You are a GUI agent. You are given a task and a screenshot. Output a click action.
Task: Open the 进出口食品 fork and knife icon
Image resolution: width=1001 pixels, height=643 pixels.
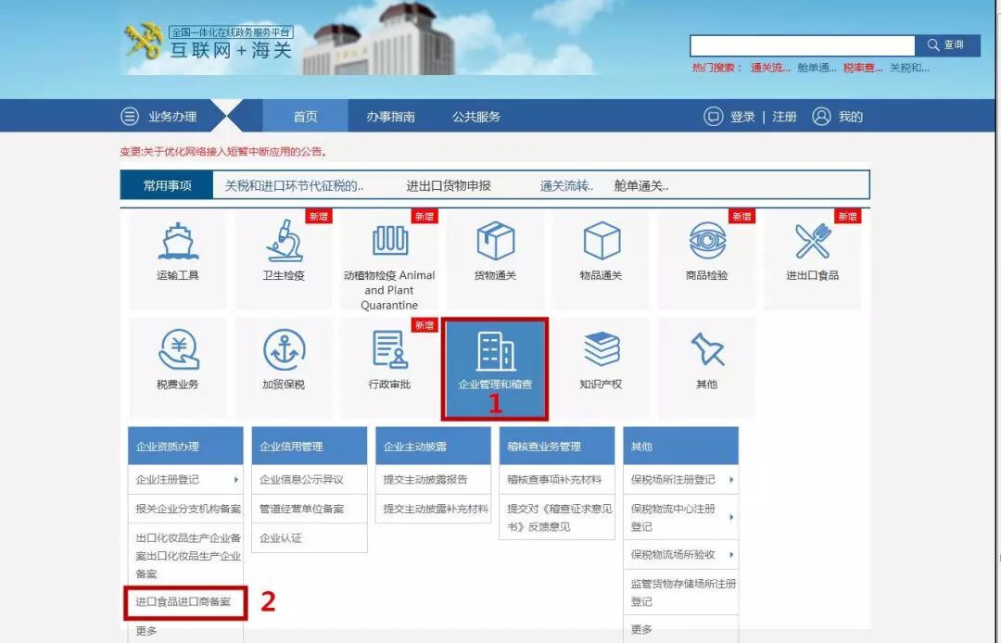pyautogui.click(x=813, y=241)
